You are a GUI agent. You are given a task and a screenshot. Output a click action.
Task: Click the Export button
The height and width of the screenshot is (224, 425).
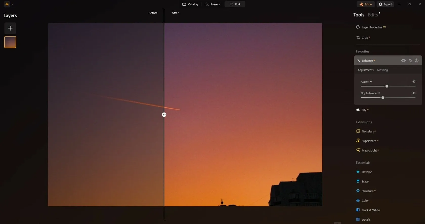(x=385, y=4)
